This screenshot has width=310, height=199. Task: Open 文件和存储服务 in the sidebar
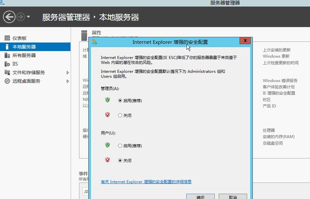[x=29, y=72]
